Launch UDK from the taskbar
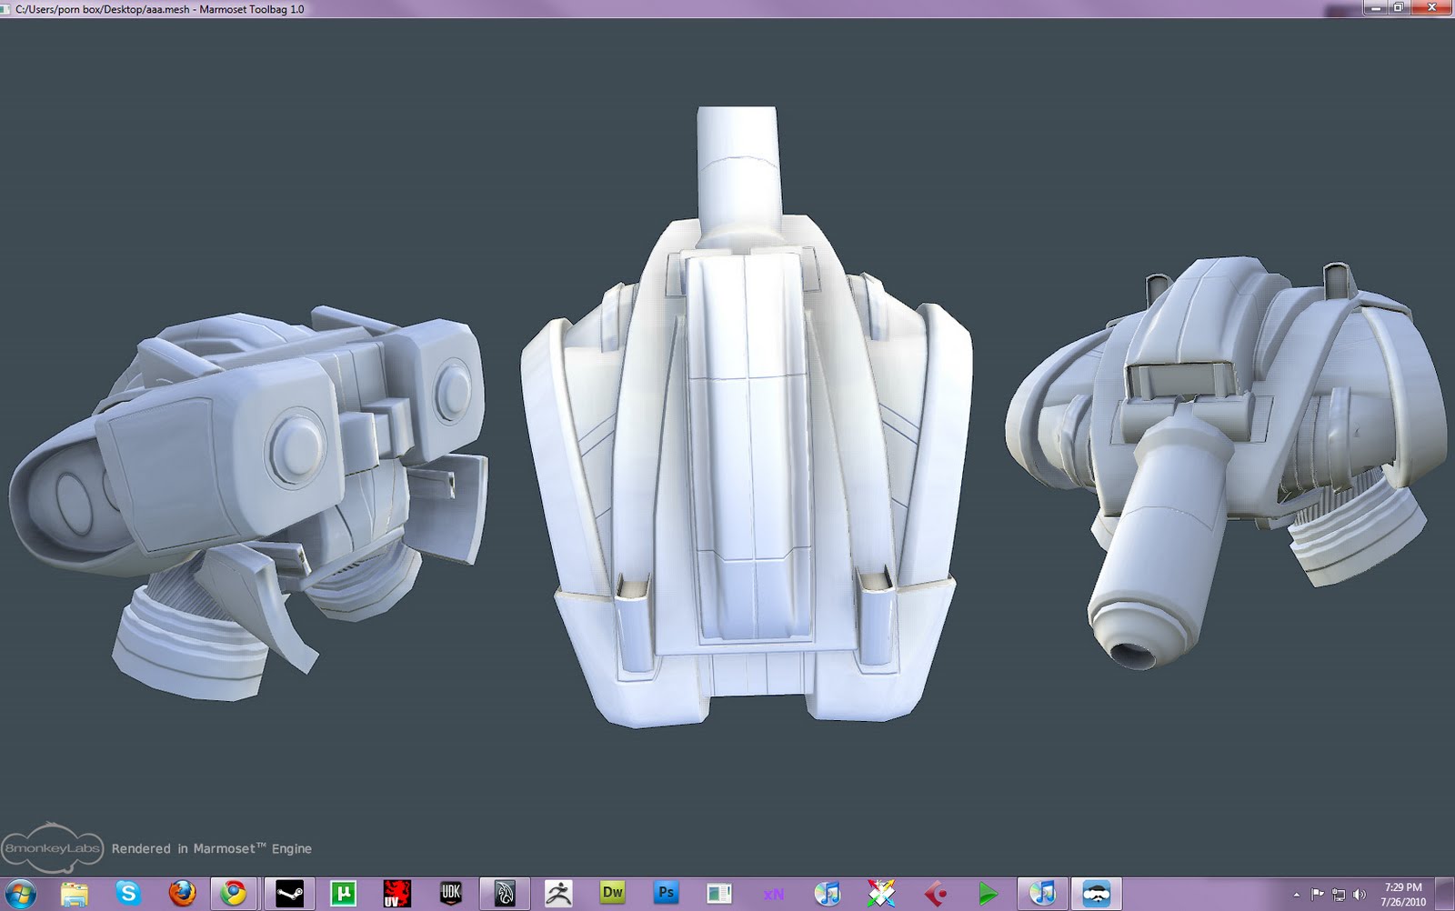 pos(448,894)
